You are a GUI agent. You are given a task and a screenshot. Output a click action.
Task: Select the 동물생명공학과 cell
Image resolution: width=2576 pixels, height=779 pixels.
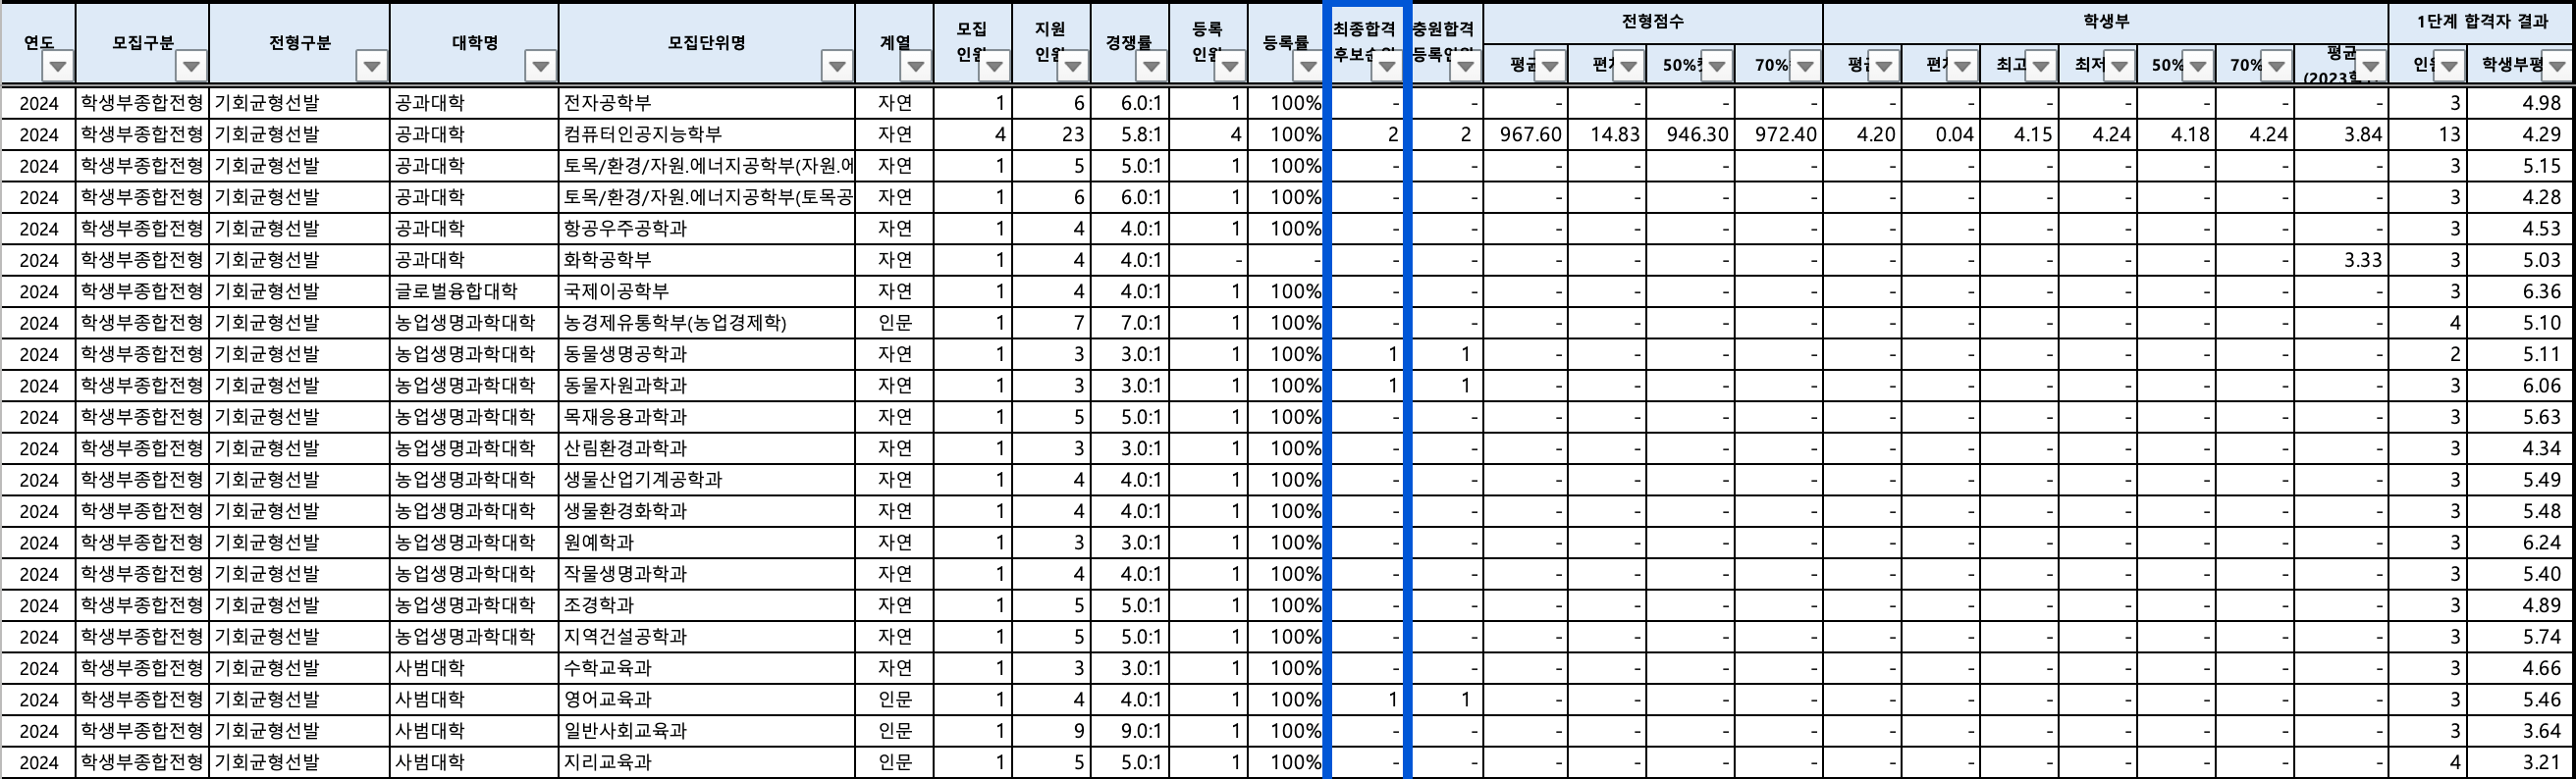coord(706,354)
